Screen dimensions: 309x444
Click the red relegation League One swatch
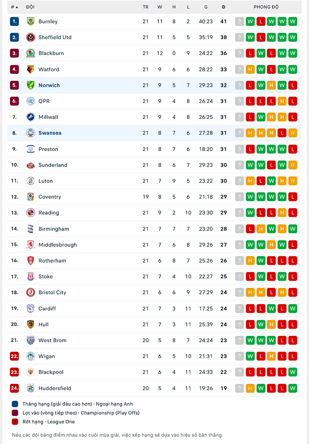15,422
